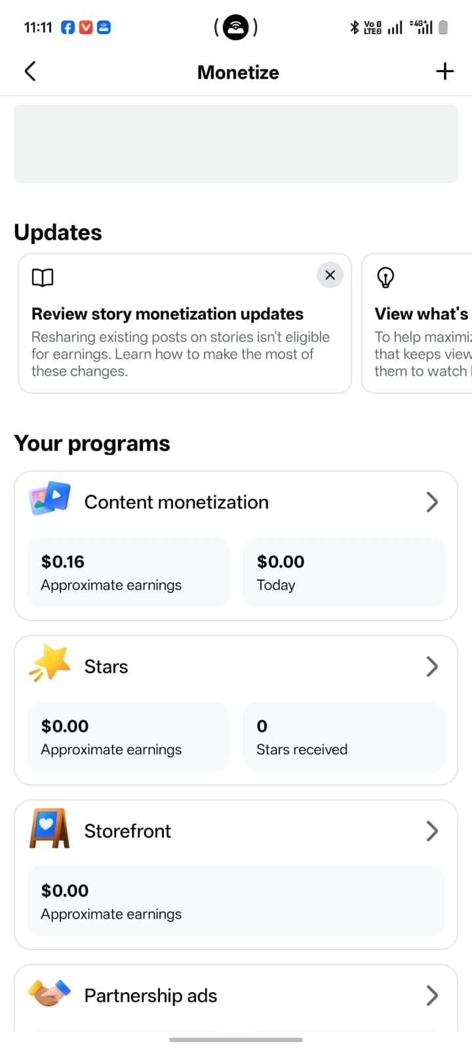
Task: Expand Content monetization with its chevron
Action: tap(432, 502)
